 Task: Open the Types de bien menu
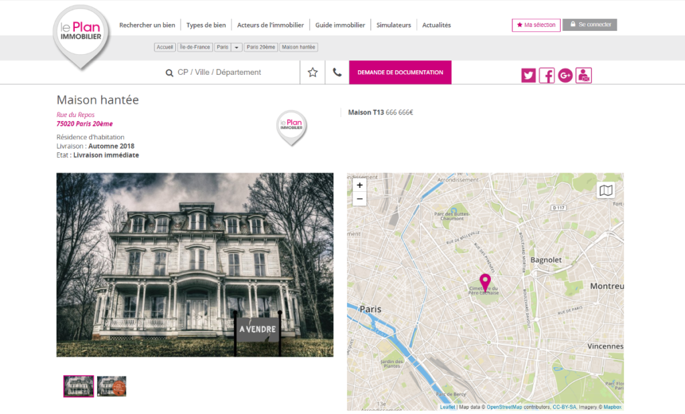206,25
